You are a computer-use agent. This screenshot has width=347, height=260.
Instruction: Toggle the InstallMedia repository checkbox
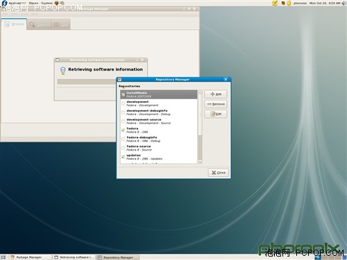tap(124, 94)
